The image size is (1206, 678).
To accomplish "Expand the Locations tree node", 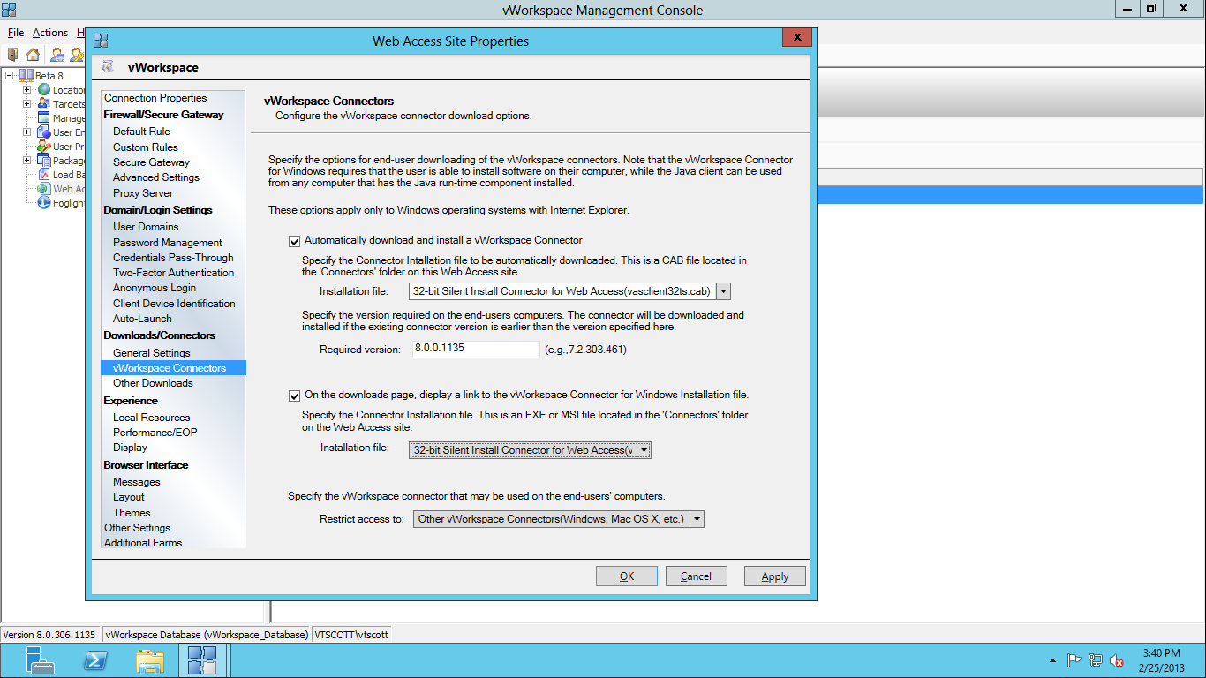I will click(27, 89).
